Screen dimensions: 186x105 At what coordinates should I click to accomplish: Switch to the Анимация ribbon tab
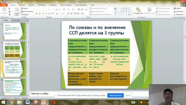[53, 5]
